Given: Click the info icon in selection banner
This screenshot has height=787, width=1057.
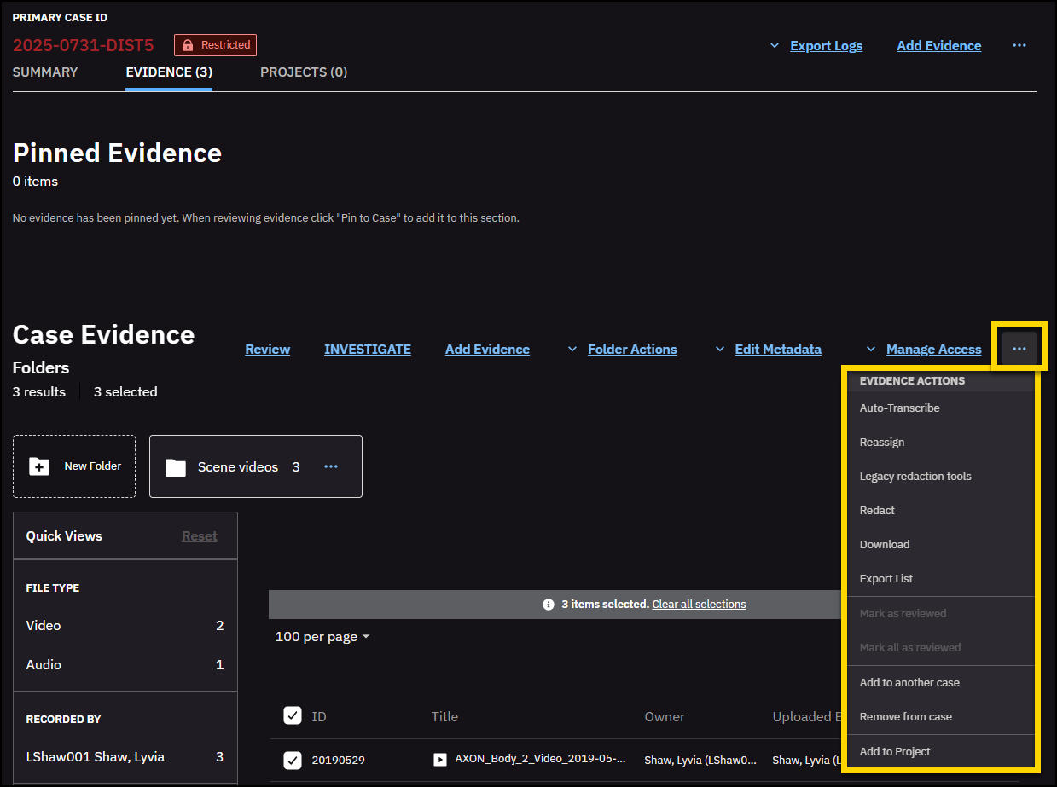Looking at the screenshot, I should (549, 605).
